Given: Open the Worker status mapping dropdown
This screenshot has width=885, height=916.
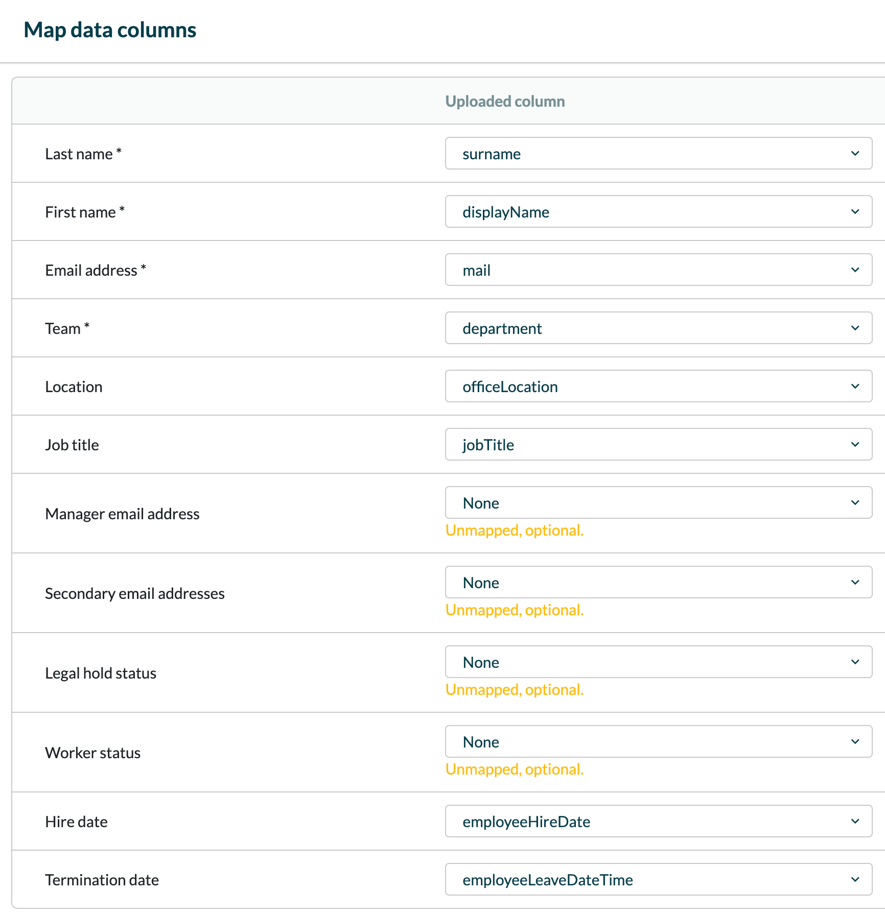Looking at the screenshot, I should pyautogui.click(x=658, y=742).
